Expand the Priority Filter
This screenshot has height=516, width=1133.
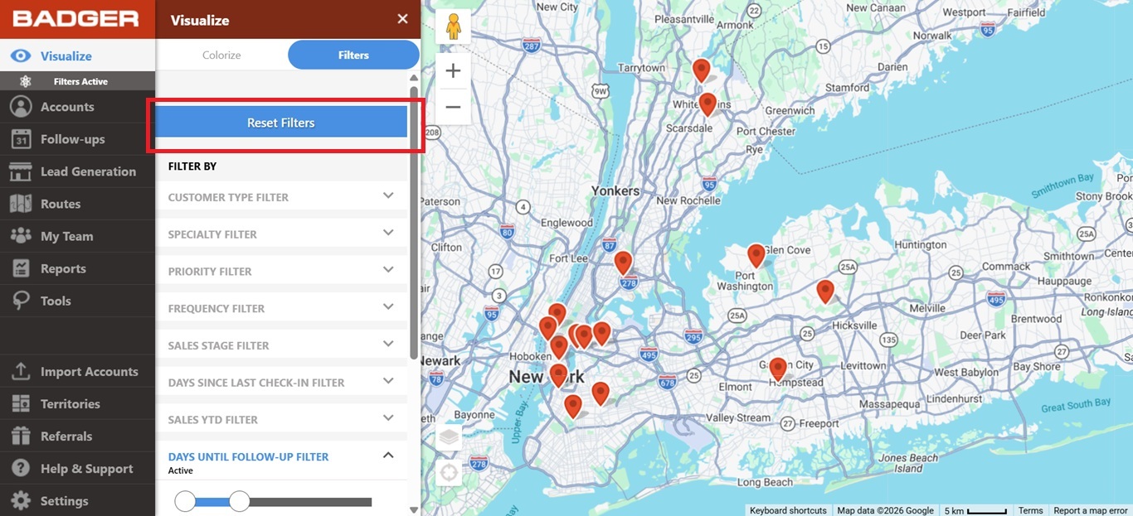pos(281,271)
